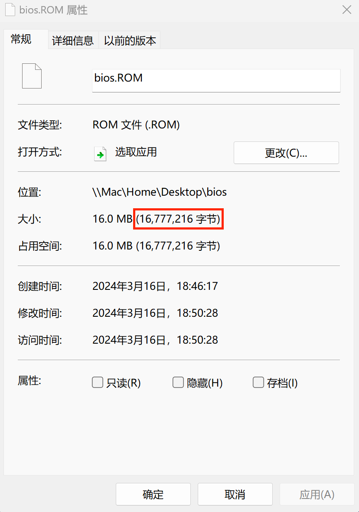The image size is (359, 512).
Task: Click the highlighted 16,777,216 字节 size value
Action: (x=178, y=219)
